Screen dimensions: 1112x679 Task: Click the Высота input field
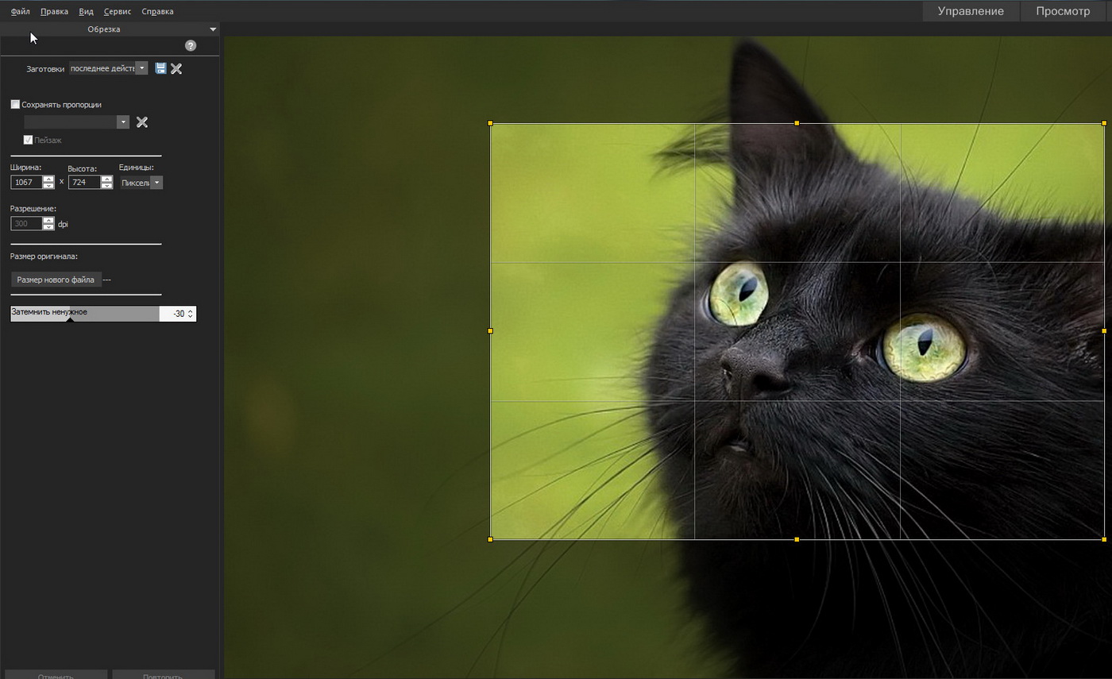click(84, 183)
